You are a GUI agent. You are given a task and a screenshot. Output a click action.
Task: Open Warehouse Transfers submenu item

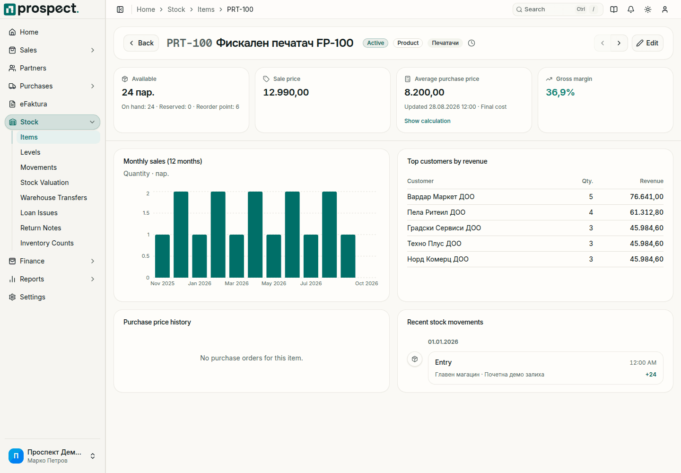(58, 198)
